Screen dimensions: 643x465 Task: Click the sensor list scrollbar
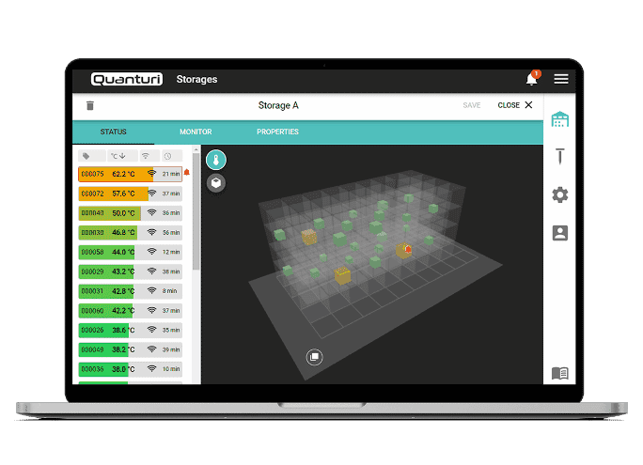tap(196, 211)
